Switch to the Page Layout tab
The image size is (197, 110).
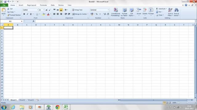click(x=31, y=5)
